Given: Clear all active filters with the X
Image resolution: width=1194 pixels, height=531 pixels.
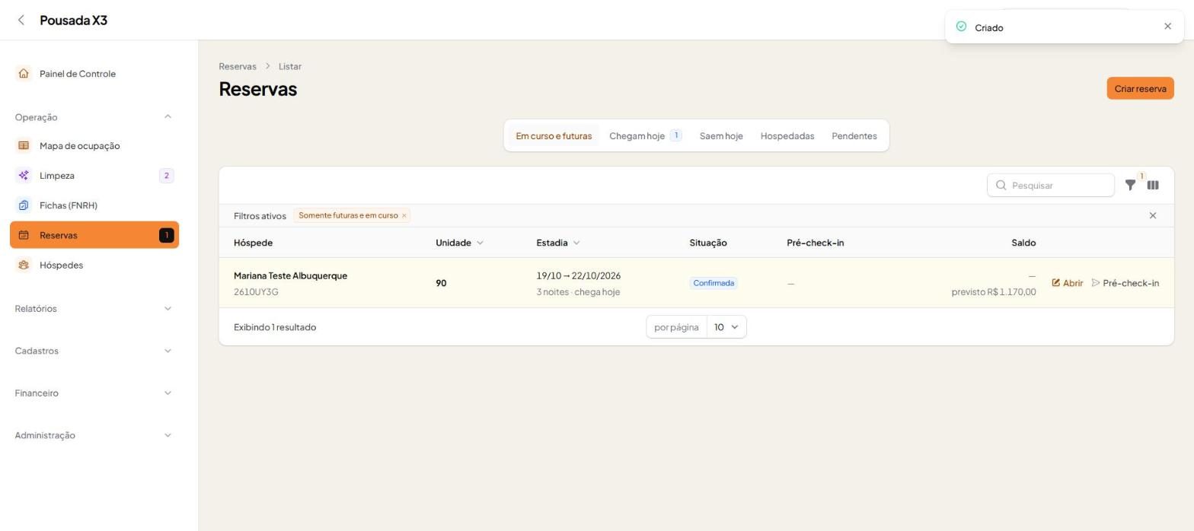Looking at the screenshot, I should (x=1152, y=215).
